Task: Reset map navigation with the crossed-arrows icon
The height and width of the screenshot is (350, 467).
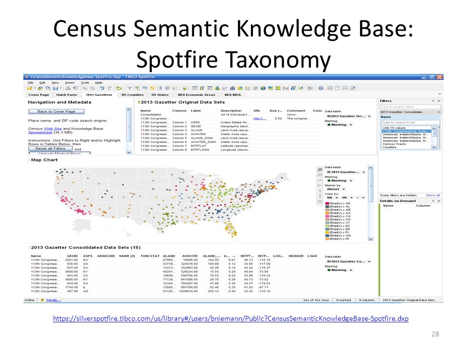Action: pos(320,201)
